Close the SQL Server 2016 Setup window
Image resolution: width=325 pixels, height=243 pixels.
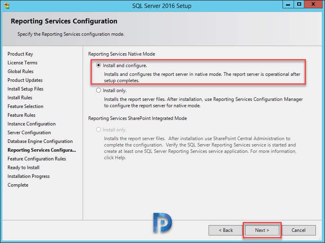click(313, 4)
